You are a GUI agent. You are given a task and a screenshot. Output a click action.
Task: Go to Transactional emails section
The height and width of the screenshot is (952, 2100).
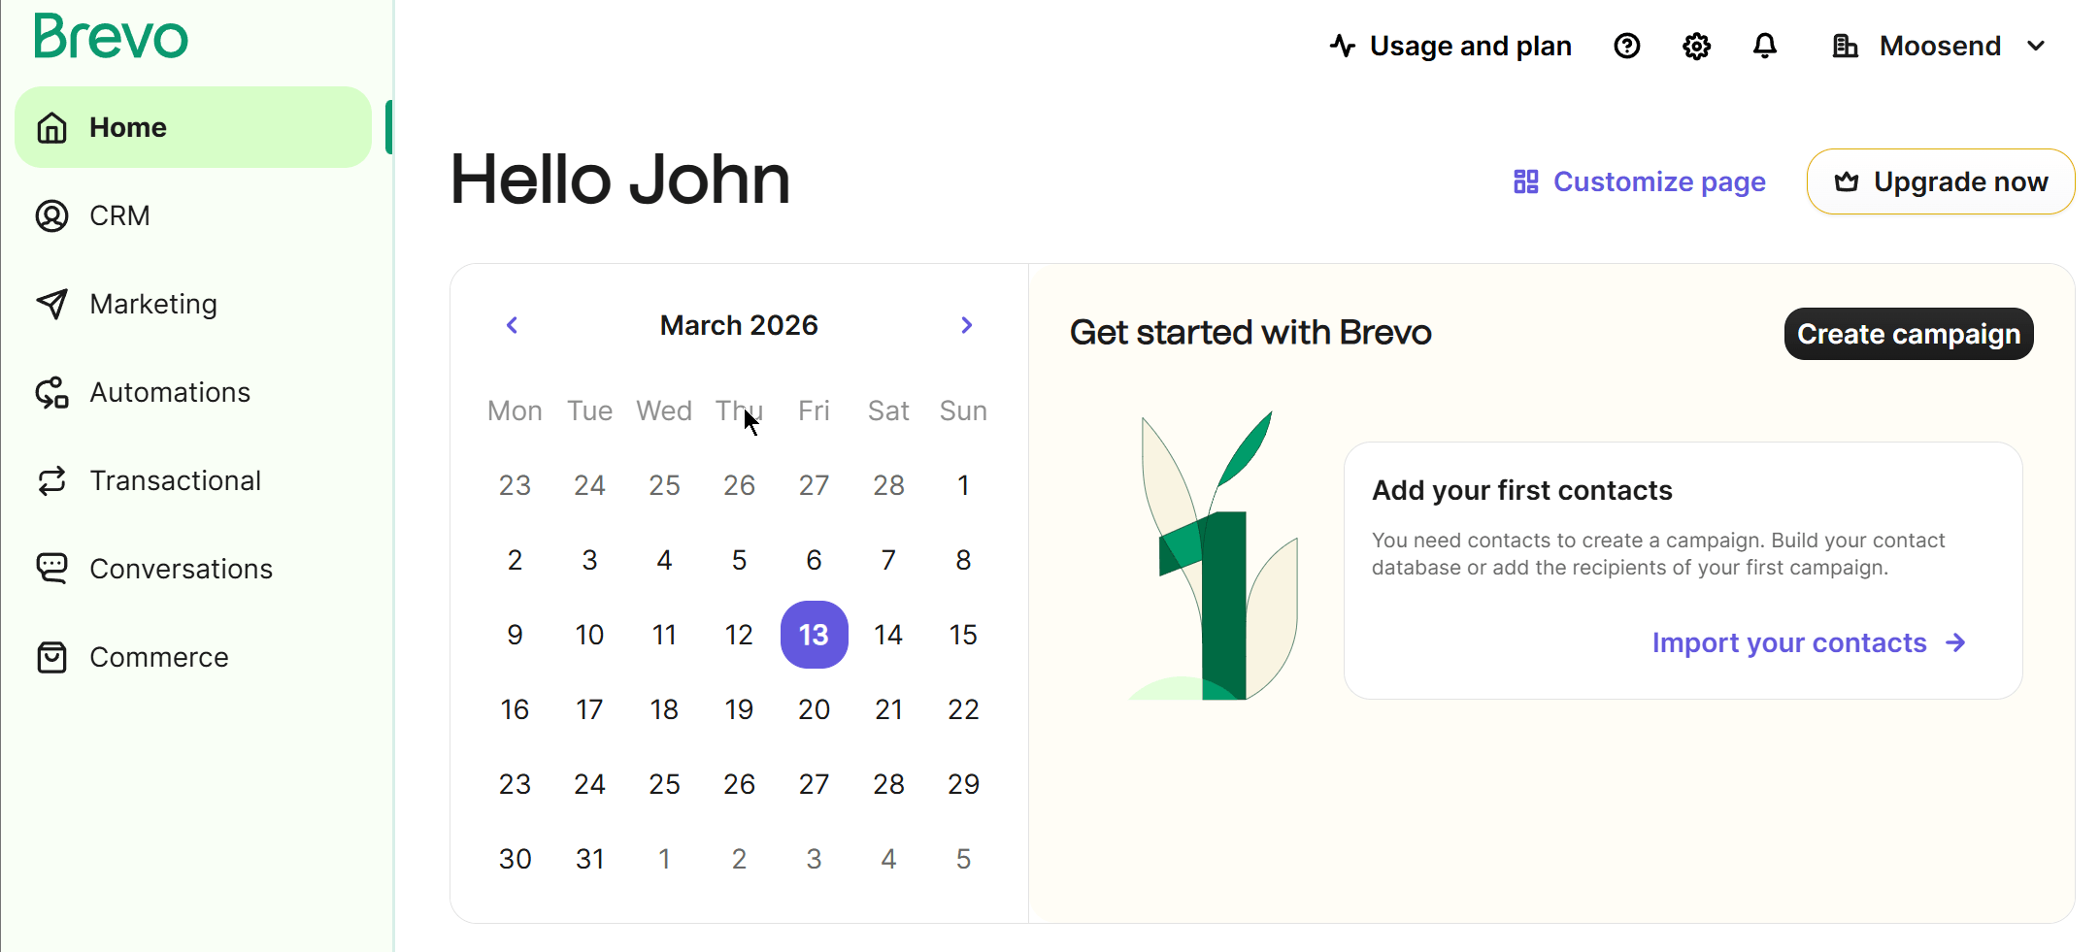point(176,480)
